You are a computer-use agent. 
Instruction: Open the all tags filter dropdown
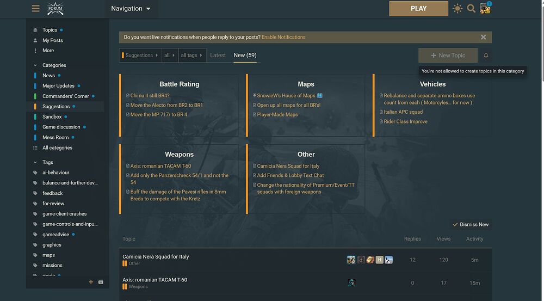[x=192, y=56]
